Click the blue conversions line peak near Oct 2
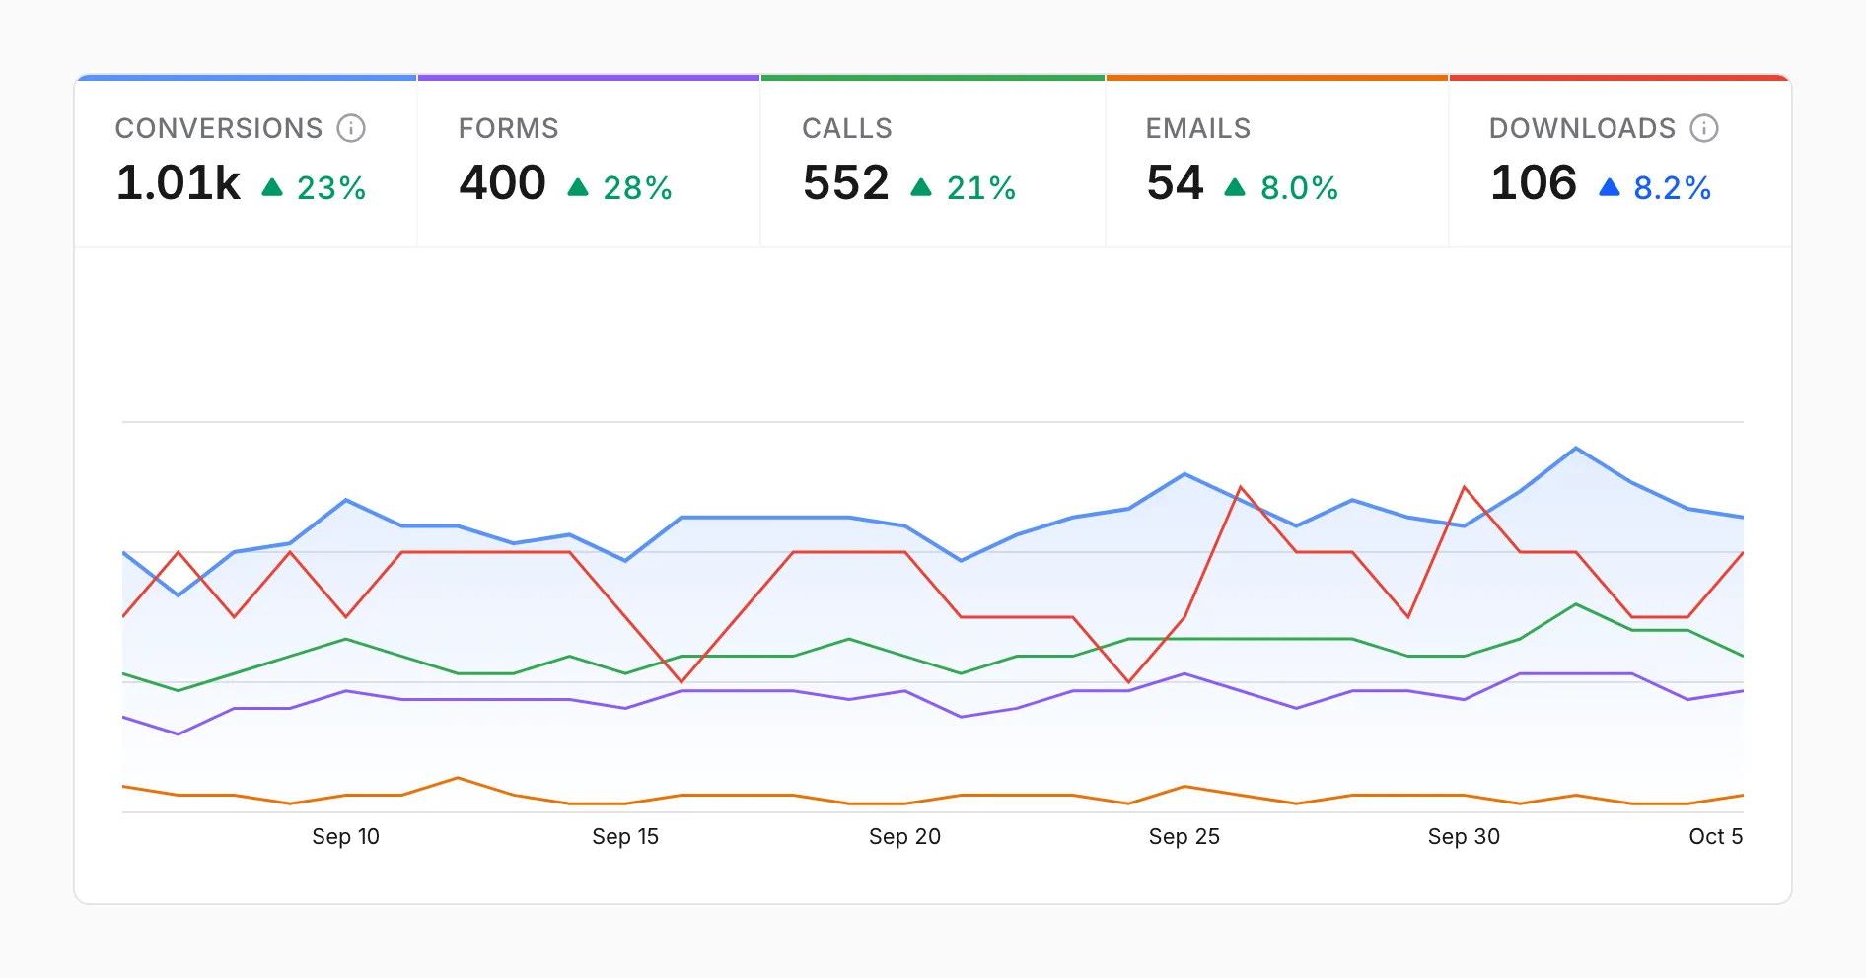 tap(1576, 449)
